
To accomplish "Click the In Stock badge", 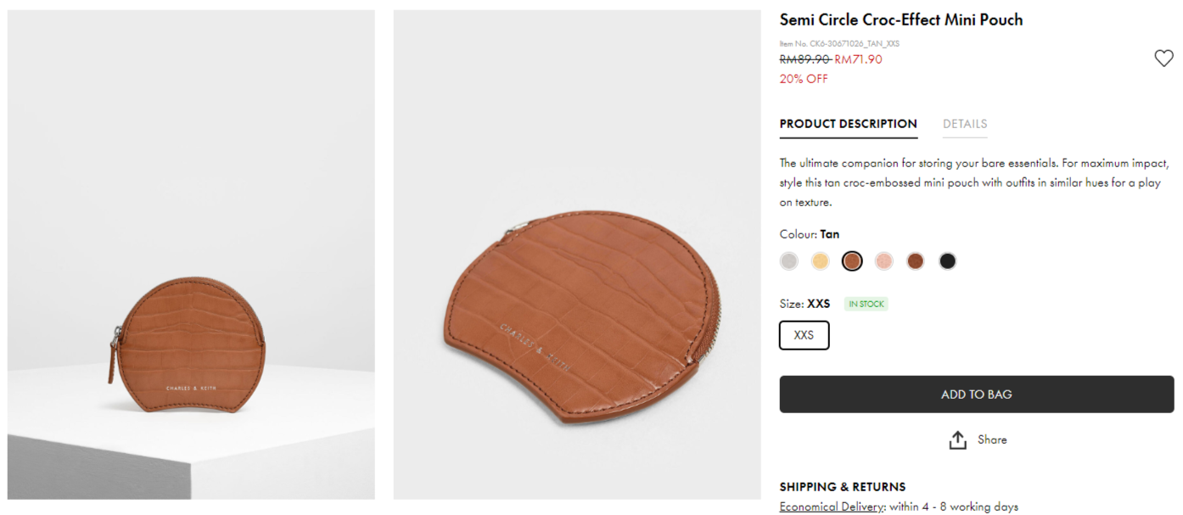I will 866,304.
